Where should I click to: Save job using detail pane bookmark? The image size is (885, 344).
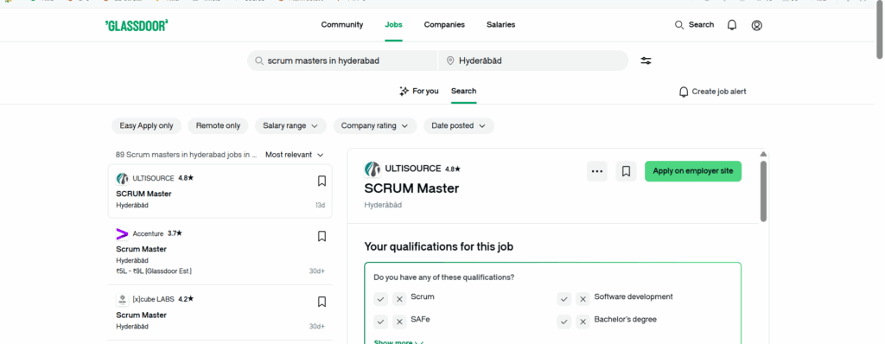(626, 171)
